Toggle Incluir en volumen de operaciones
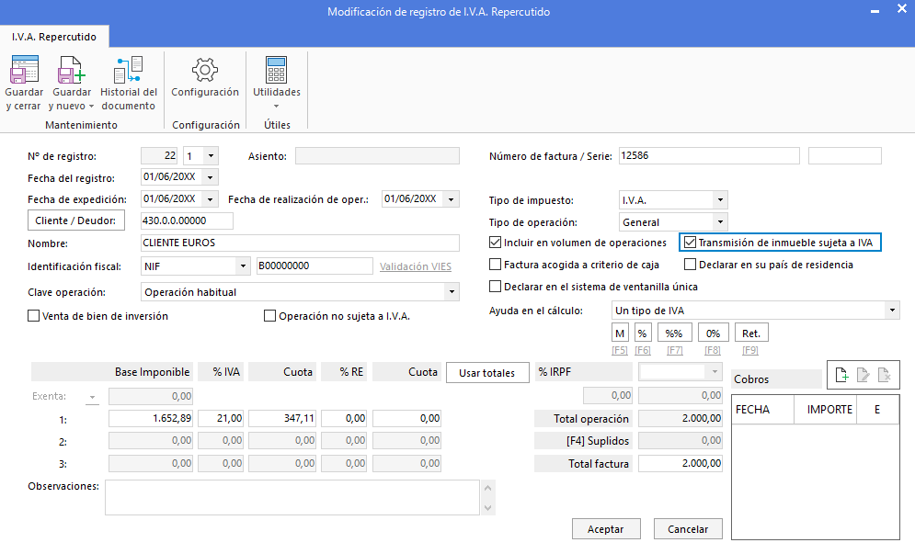The width and height of the screenshot is (915, 554). coord(496,242)
